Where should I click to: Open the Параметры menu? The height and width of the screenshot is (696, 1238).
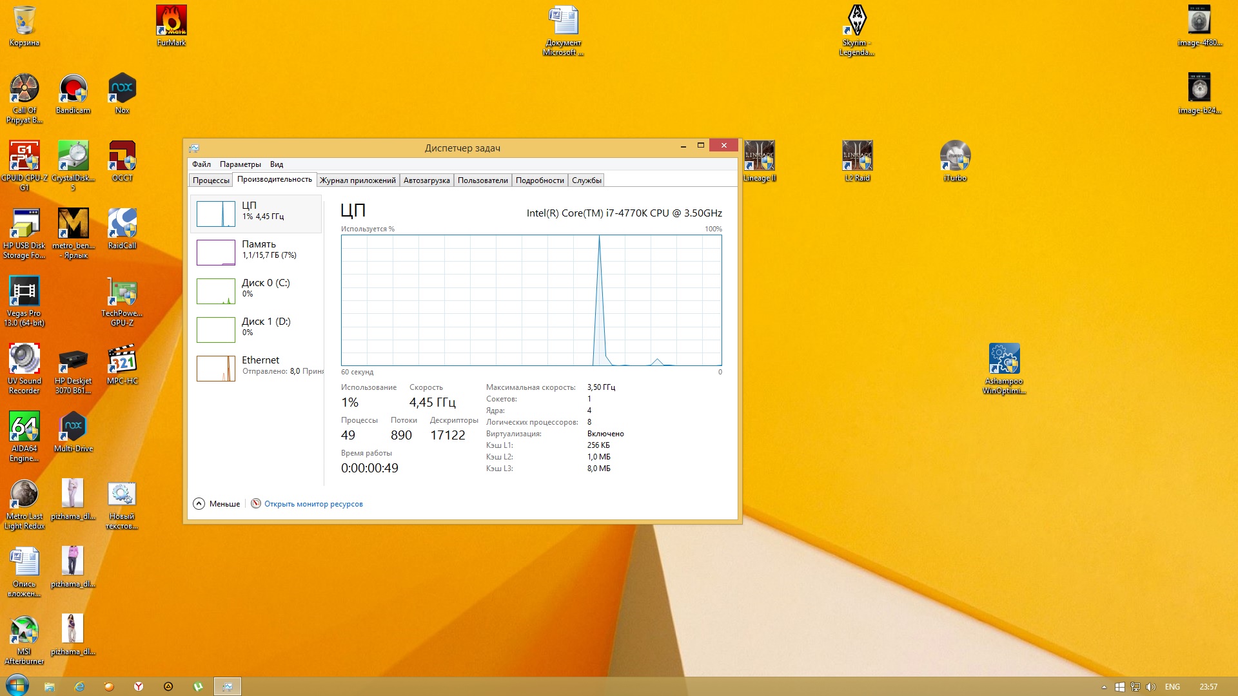[x=240, y=164]
